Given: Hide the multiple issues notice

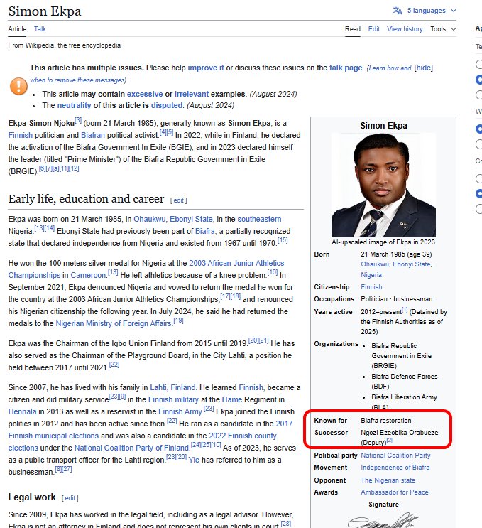Looking at the screenshot, I should (x=423, y=68).
